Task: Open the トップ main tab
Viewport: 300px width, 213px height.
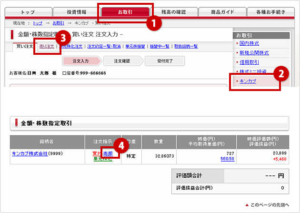Action: pyautogui.click(x=28, y=12)
